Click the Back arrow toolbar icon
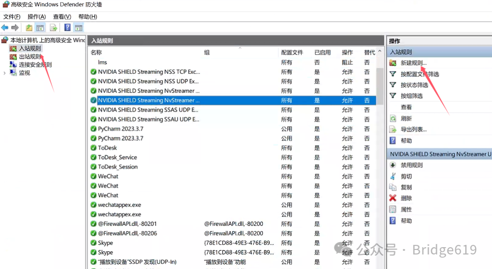492x269 pixels. point(5,28)
